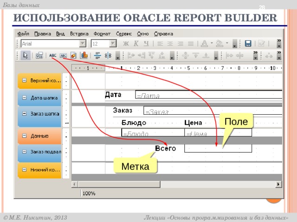Image resolution: width=297 pixels, height=222 pixels.
Task: Collapse the Заказ подвал section
Action: point(25,152)
